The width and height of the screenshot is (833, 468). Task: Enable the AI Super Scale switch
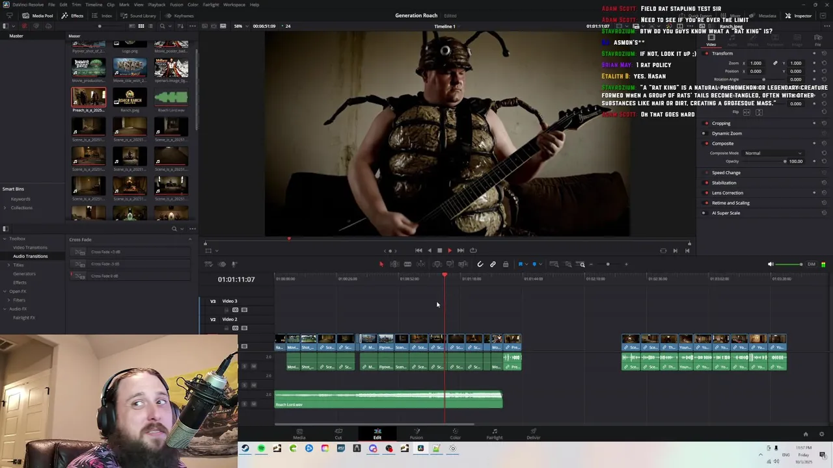tap(703, 213)
